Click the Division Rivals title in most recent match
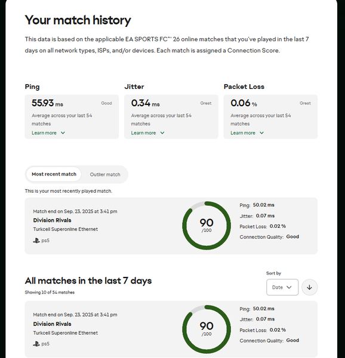345x358 pixels. [52, 220]
